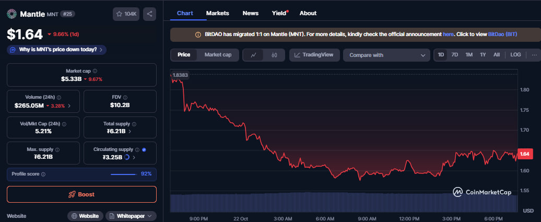Open the Yield tab
The width and height of the screenshot is (541, 222).
pos(279,13)
